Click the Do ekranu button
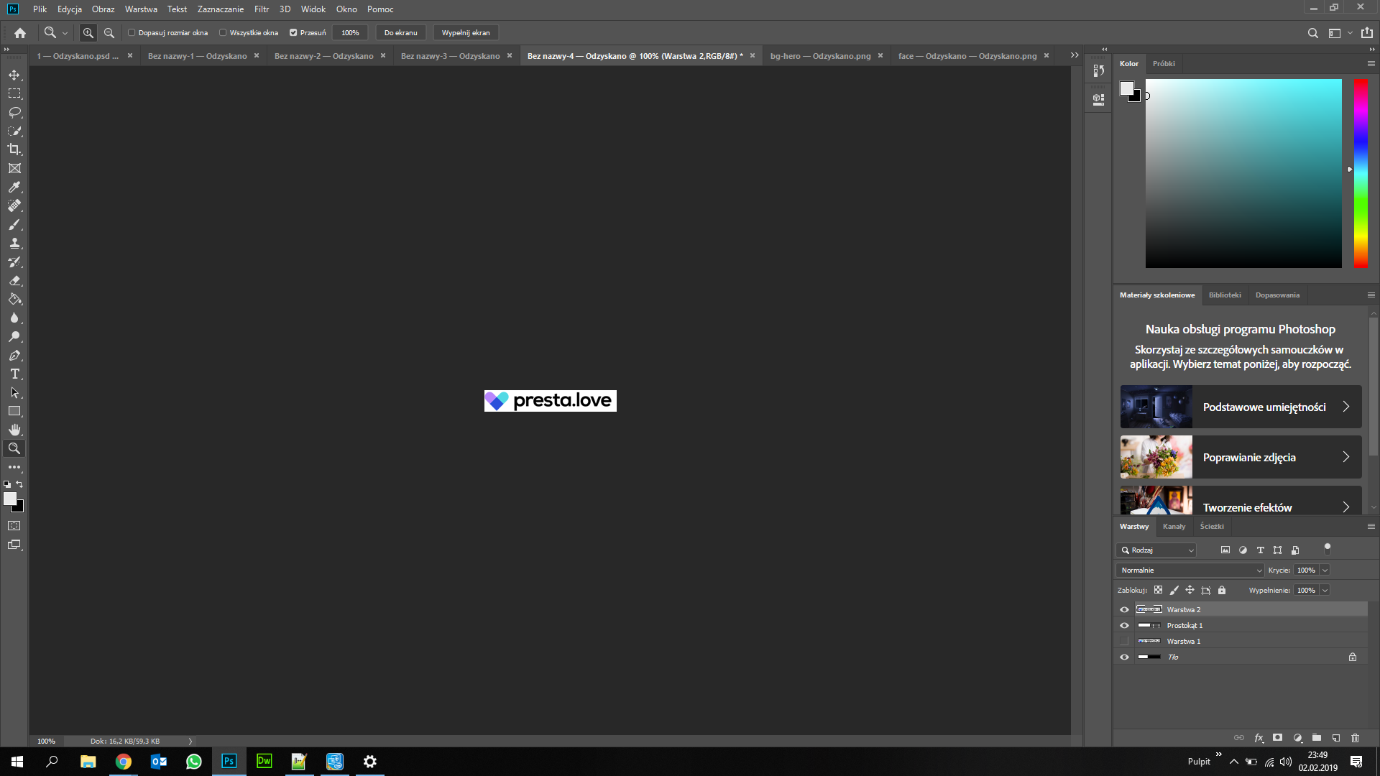The height and width of the screenshot is (776, 1380). click(x=400, y=33)
